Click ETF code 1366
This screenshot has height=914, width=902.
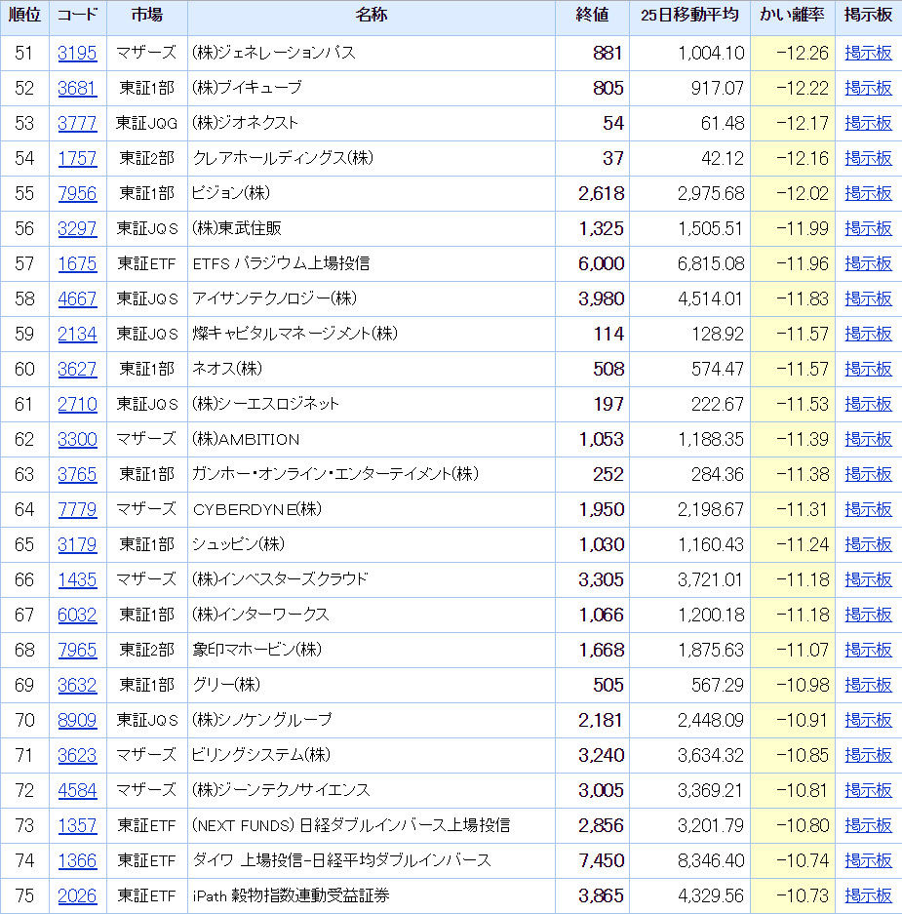(x=77, y=860)
